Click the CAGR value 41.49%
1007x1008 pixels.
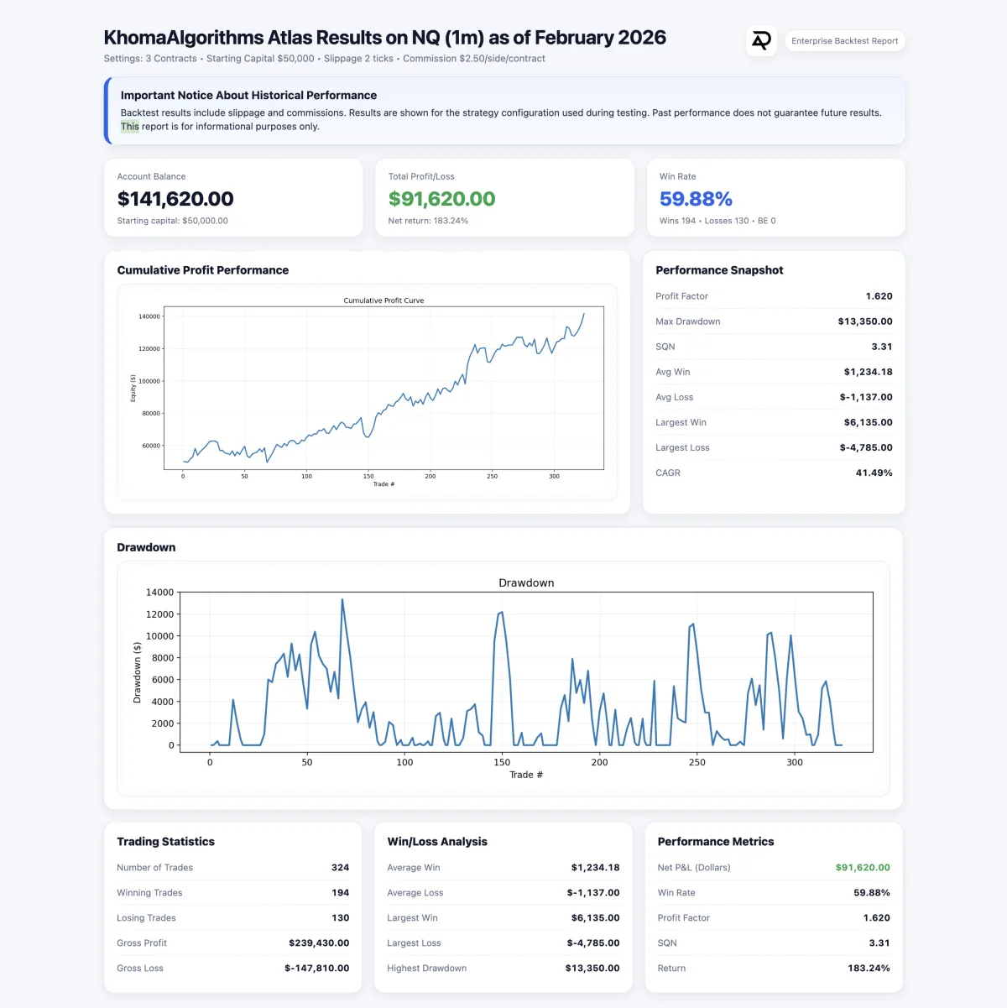pos(874,473)
